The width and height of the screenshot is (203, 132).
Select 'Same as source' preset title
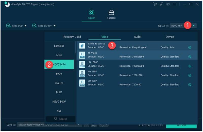coord(96,44)
